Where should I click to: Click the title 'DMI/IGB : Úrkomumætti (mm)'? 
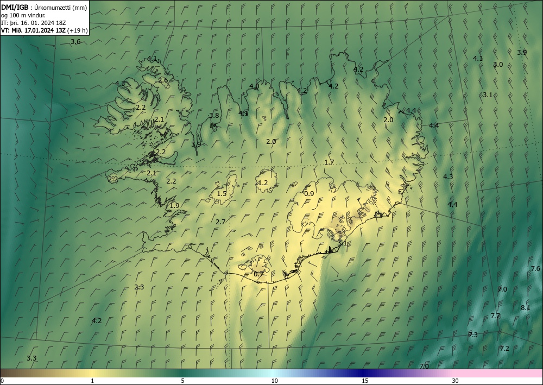(44, 8)
